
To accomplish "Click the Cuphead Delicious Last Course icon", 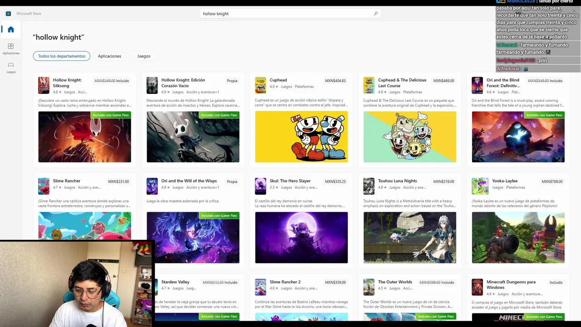I will point(369,85).
